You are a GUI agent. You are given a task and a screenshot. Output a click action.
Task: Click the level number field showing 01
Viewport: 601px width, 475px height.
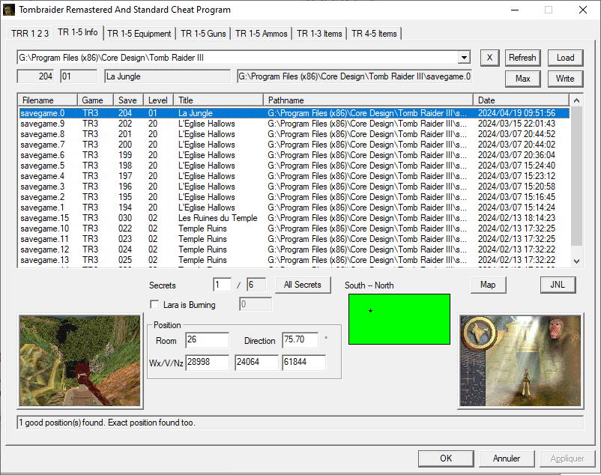tap(79, 76)
